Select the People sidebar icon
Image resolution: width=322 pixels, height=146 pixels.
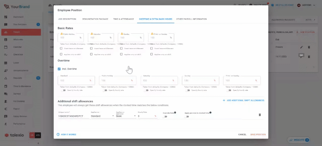pyautogui.click(x=6, y=32)
